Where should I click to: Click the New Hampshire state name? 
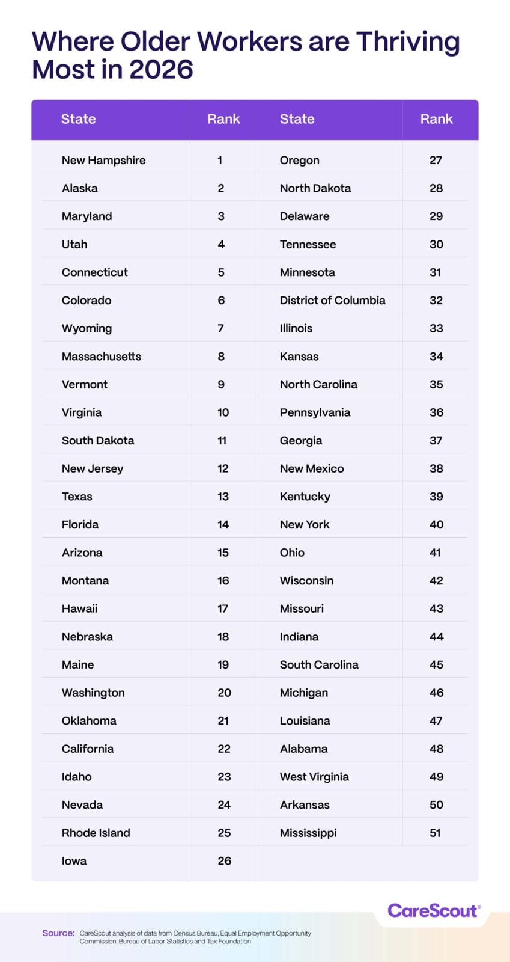click(x=104, y=161)
